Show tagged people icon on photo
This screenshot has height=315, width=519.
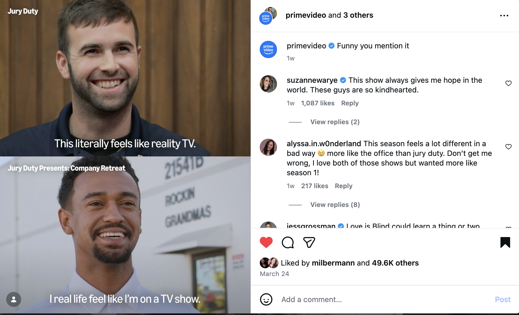pos(14,299)
